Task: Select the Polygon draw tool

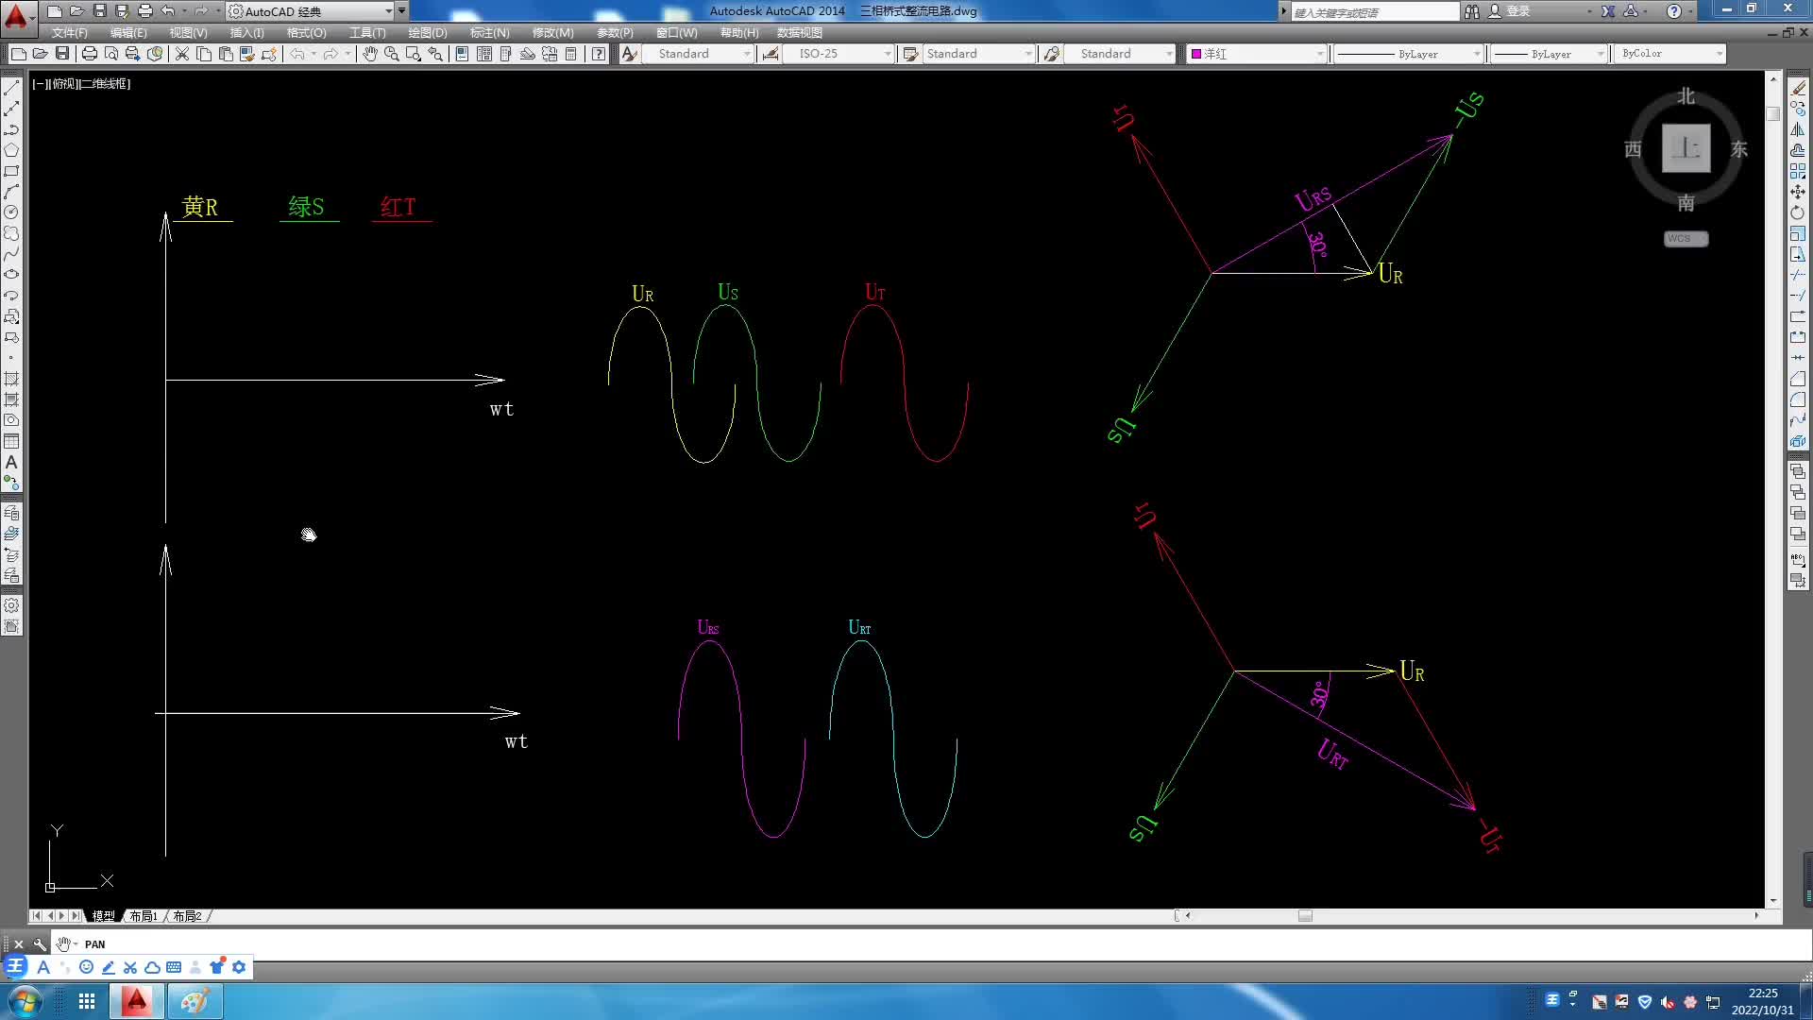Action: [11, 150]
